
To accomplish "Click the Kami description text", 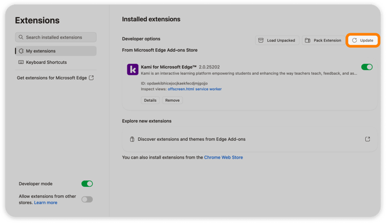I will pyautogui.click(x=249, y=73).
